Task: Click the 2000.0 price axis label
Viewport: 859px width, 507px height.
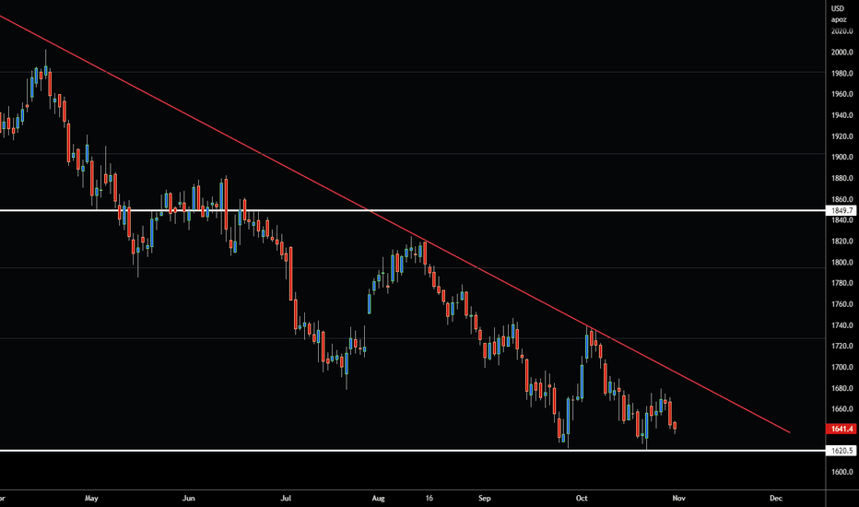Action: click(842, 52)
